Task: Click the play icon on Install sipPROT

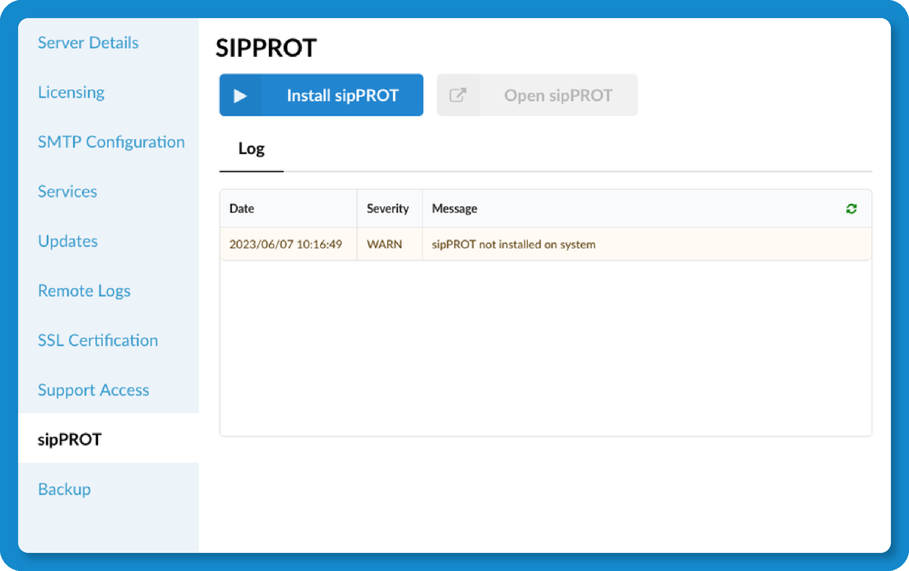Action: pyautogui.click(x=240, y=96)
